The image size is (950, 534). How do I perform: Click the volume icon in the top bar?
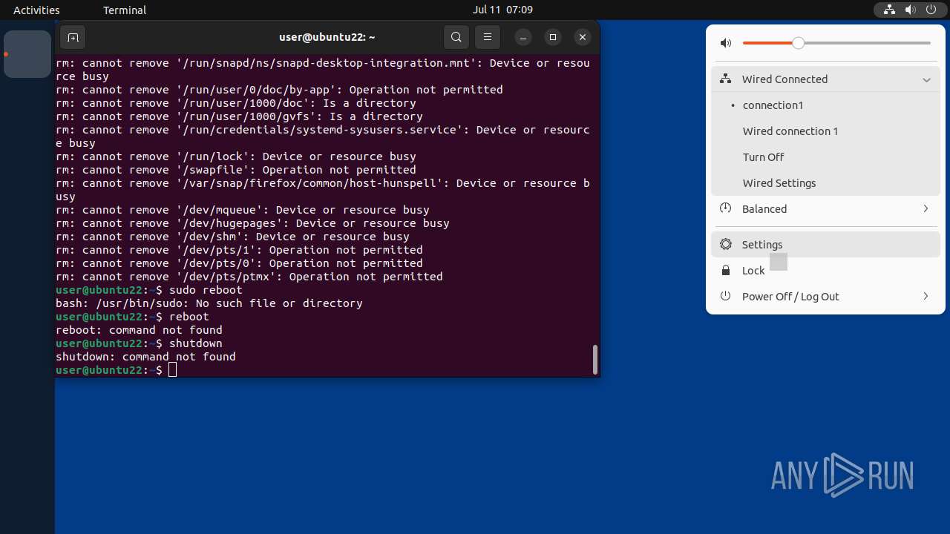[x=910, y=10]
